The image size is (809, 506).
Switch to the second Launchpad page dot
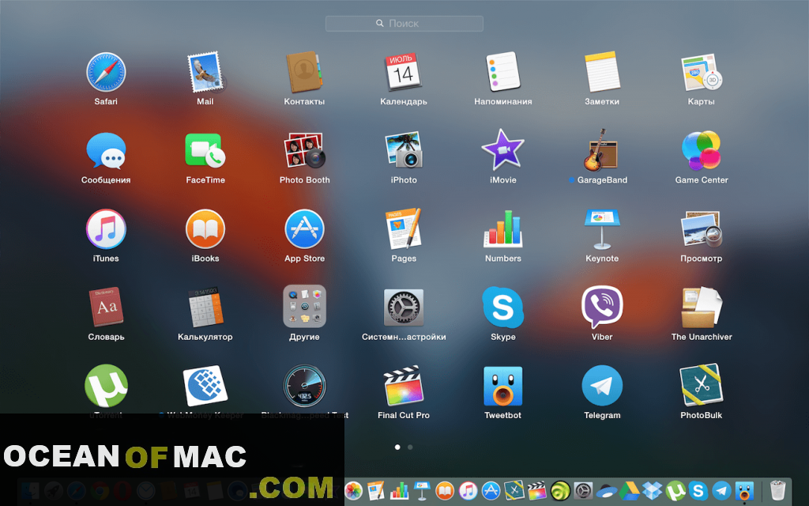tap(410, 447)
